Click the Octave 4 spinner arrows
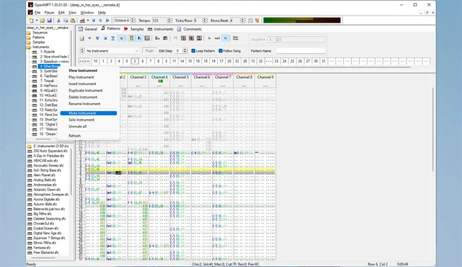 click(133, 20)
